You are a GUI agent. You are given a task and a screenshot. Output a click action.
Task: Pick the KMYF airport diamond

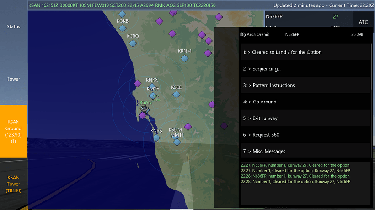click(153, 96)
